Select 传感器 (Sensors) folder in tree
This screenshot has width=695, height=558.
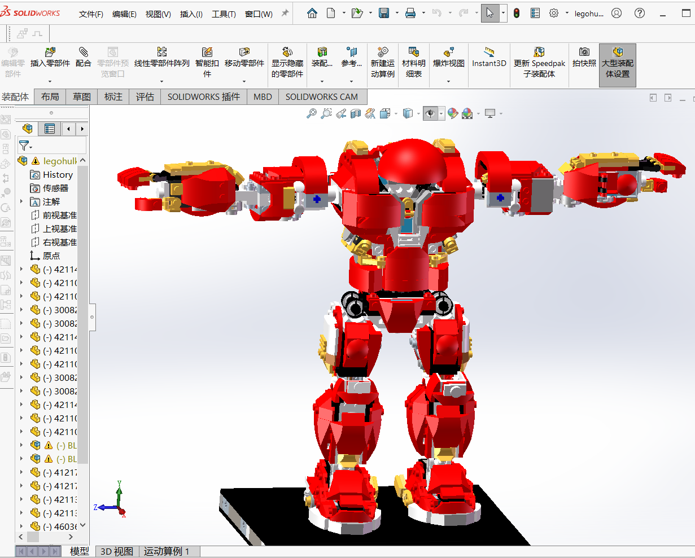[x=50, y=188]
